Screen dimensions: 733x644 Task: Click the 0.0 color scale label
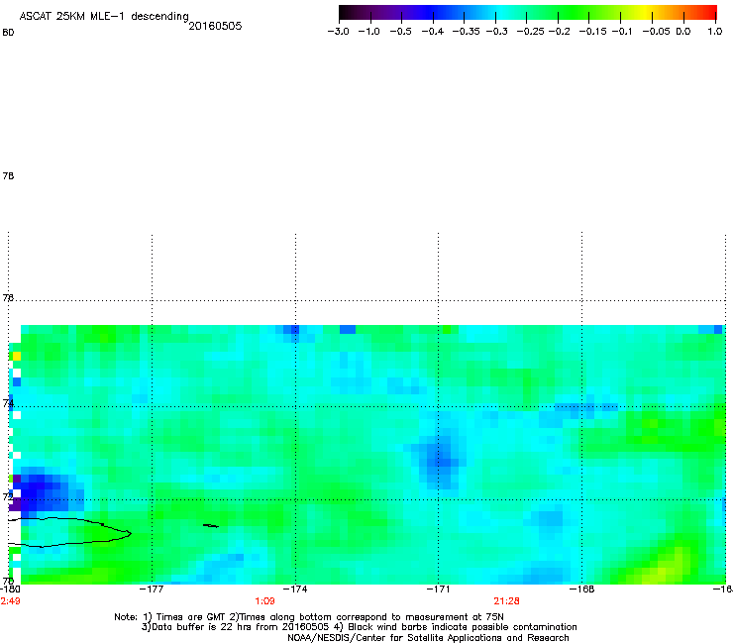(x=683, y=32)
